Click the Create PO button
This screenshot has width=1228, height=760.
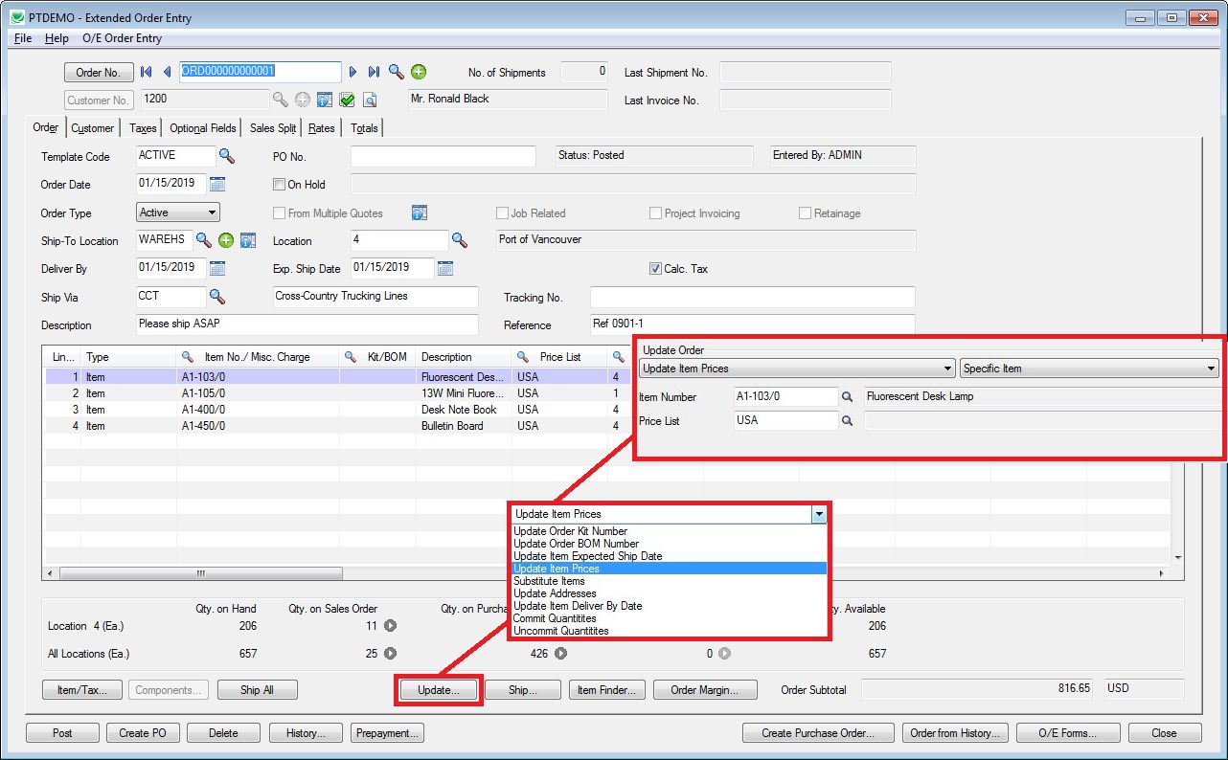143,733
